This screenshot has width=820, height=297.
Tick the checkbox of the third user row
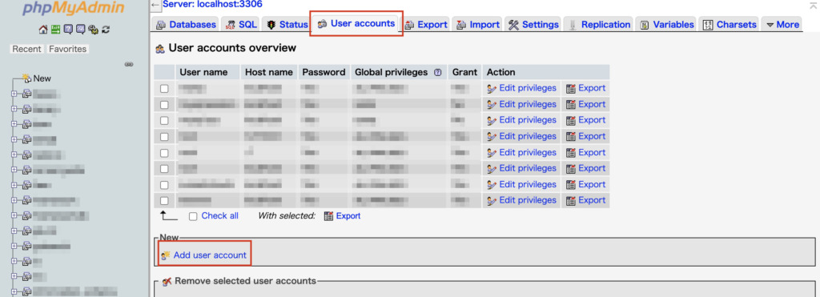pyautogui.click(x=164, y=120)
